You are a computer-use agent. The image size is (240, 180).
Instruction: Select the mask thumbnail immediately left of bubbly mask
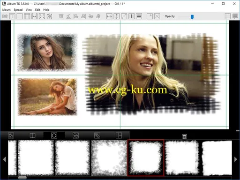click(x=72, y=158)
